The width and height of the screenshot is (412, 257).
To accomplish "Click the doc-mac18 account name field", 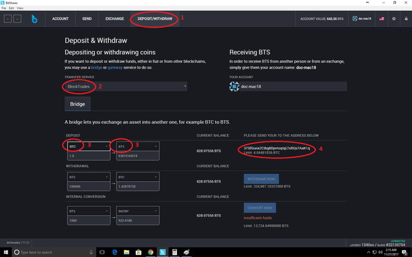I will tap(293, 86).
